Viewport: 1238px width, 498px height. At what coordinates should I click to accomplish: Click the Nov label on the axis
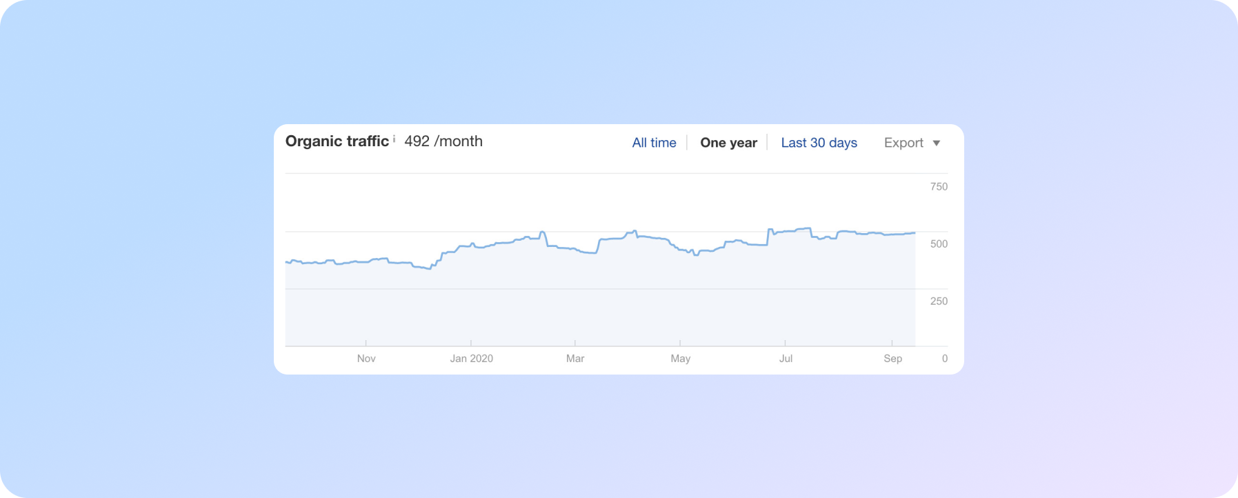click(x=366, y=359)
